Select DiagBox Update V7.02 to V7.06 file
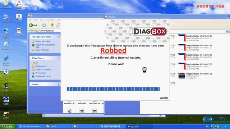Screen dimensions: 230x129 click(195, 38)
